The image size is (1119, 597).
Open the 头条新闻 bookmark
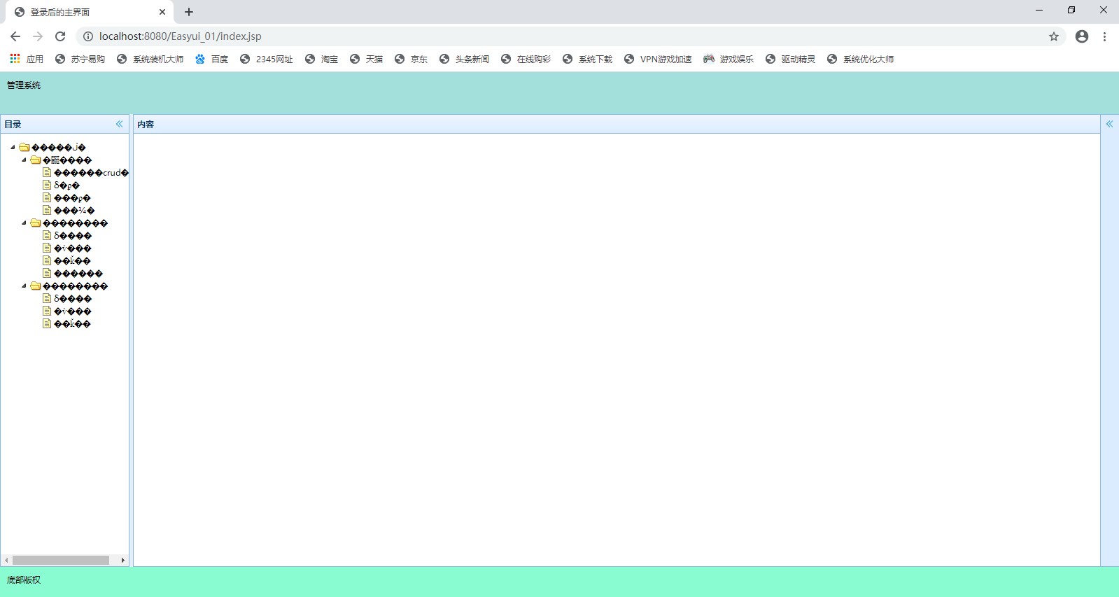(x=464, y=59)
